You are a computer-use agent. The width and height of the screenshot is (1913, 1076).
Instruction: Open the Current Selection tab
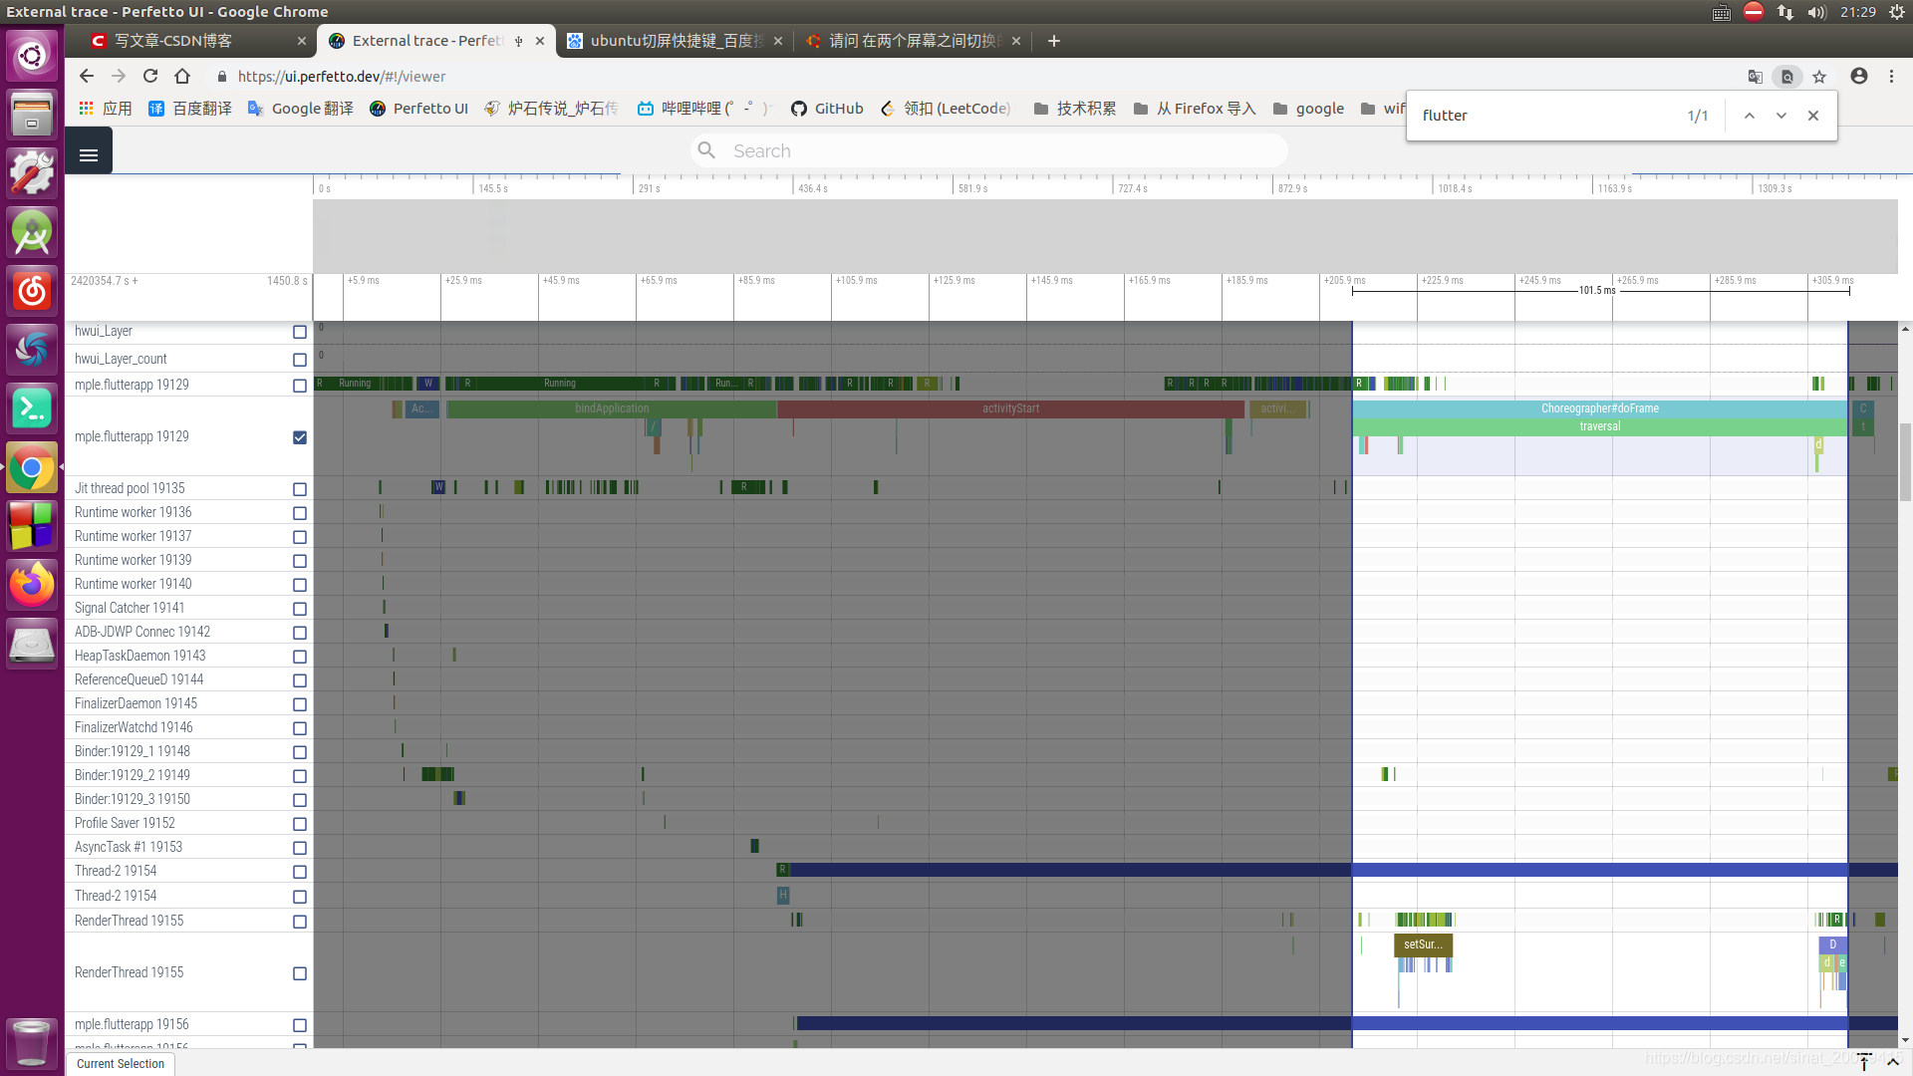(121, 1063)
